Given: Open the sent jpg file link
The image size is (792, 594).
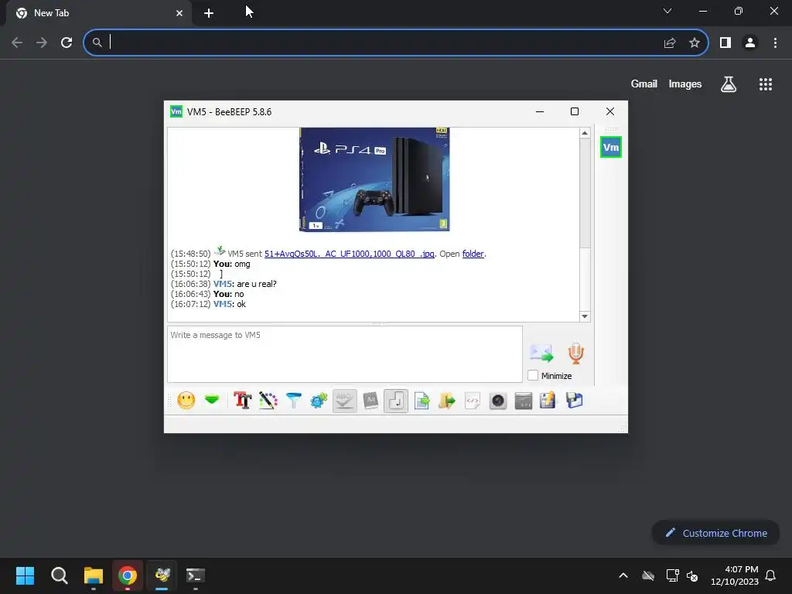Looking at the screenshot, I should tap(349, 254).
